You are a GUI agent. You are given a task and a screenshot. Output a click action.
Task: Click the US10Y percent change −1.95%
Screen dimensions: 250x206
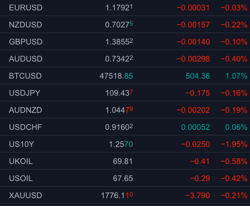tap(234, 144)
